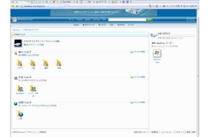
Task: Open the 公開 public folder
Action: [20, 115]
